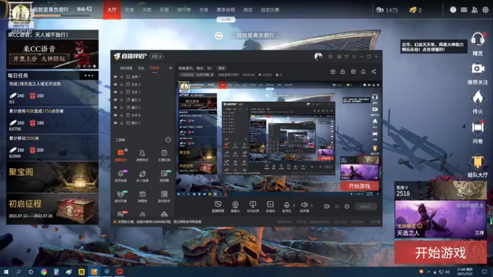The height and width of the screenshot is (277, 493).
Task: Collapse the 工具箱 toolbox section
Action: 168,140
